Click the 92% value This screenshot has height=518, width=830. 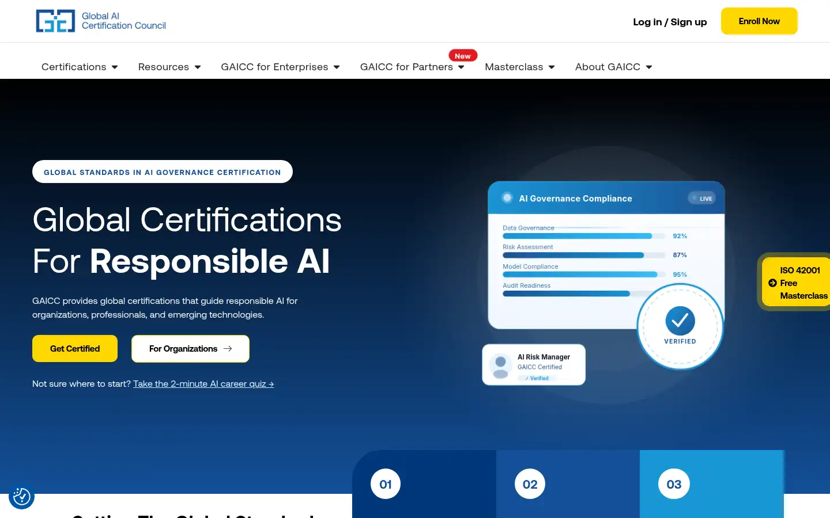tap(680, 236)
